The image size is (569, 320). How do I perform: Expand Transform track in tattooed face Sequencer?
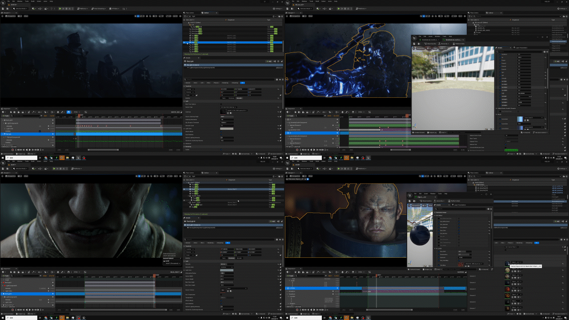pos(287,294)
